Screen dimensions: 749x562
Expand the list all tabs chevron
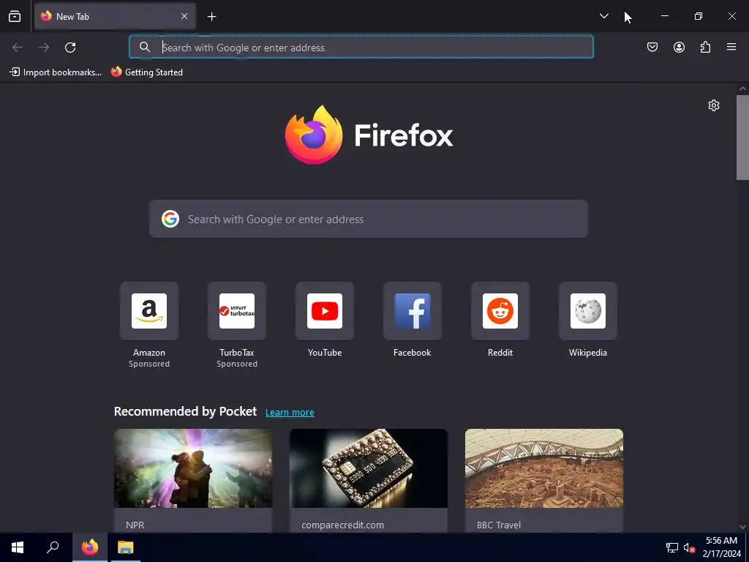tap(603, 16)
